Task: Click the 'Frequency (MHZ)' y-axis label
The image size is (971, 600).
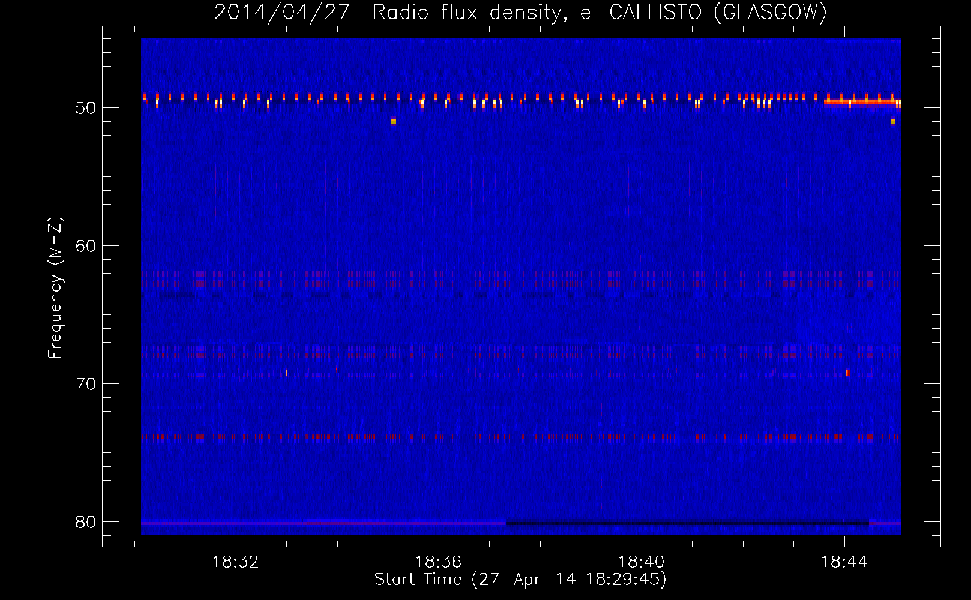Action: [x=55, y=288]
